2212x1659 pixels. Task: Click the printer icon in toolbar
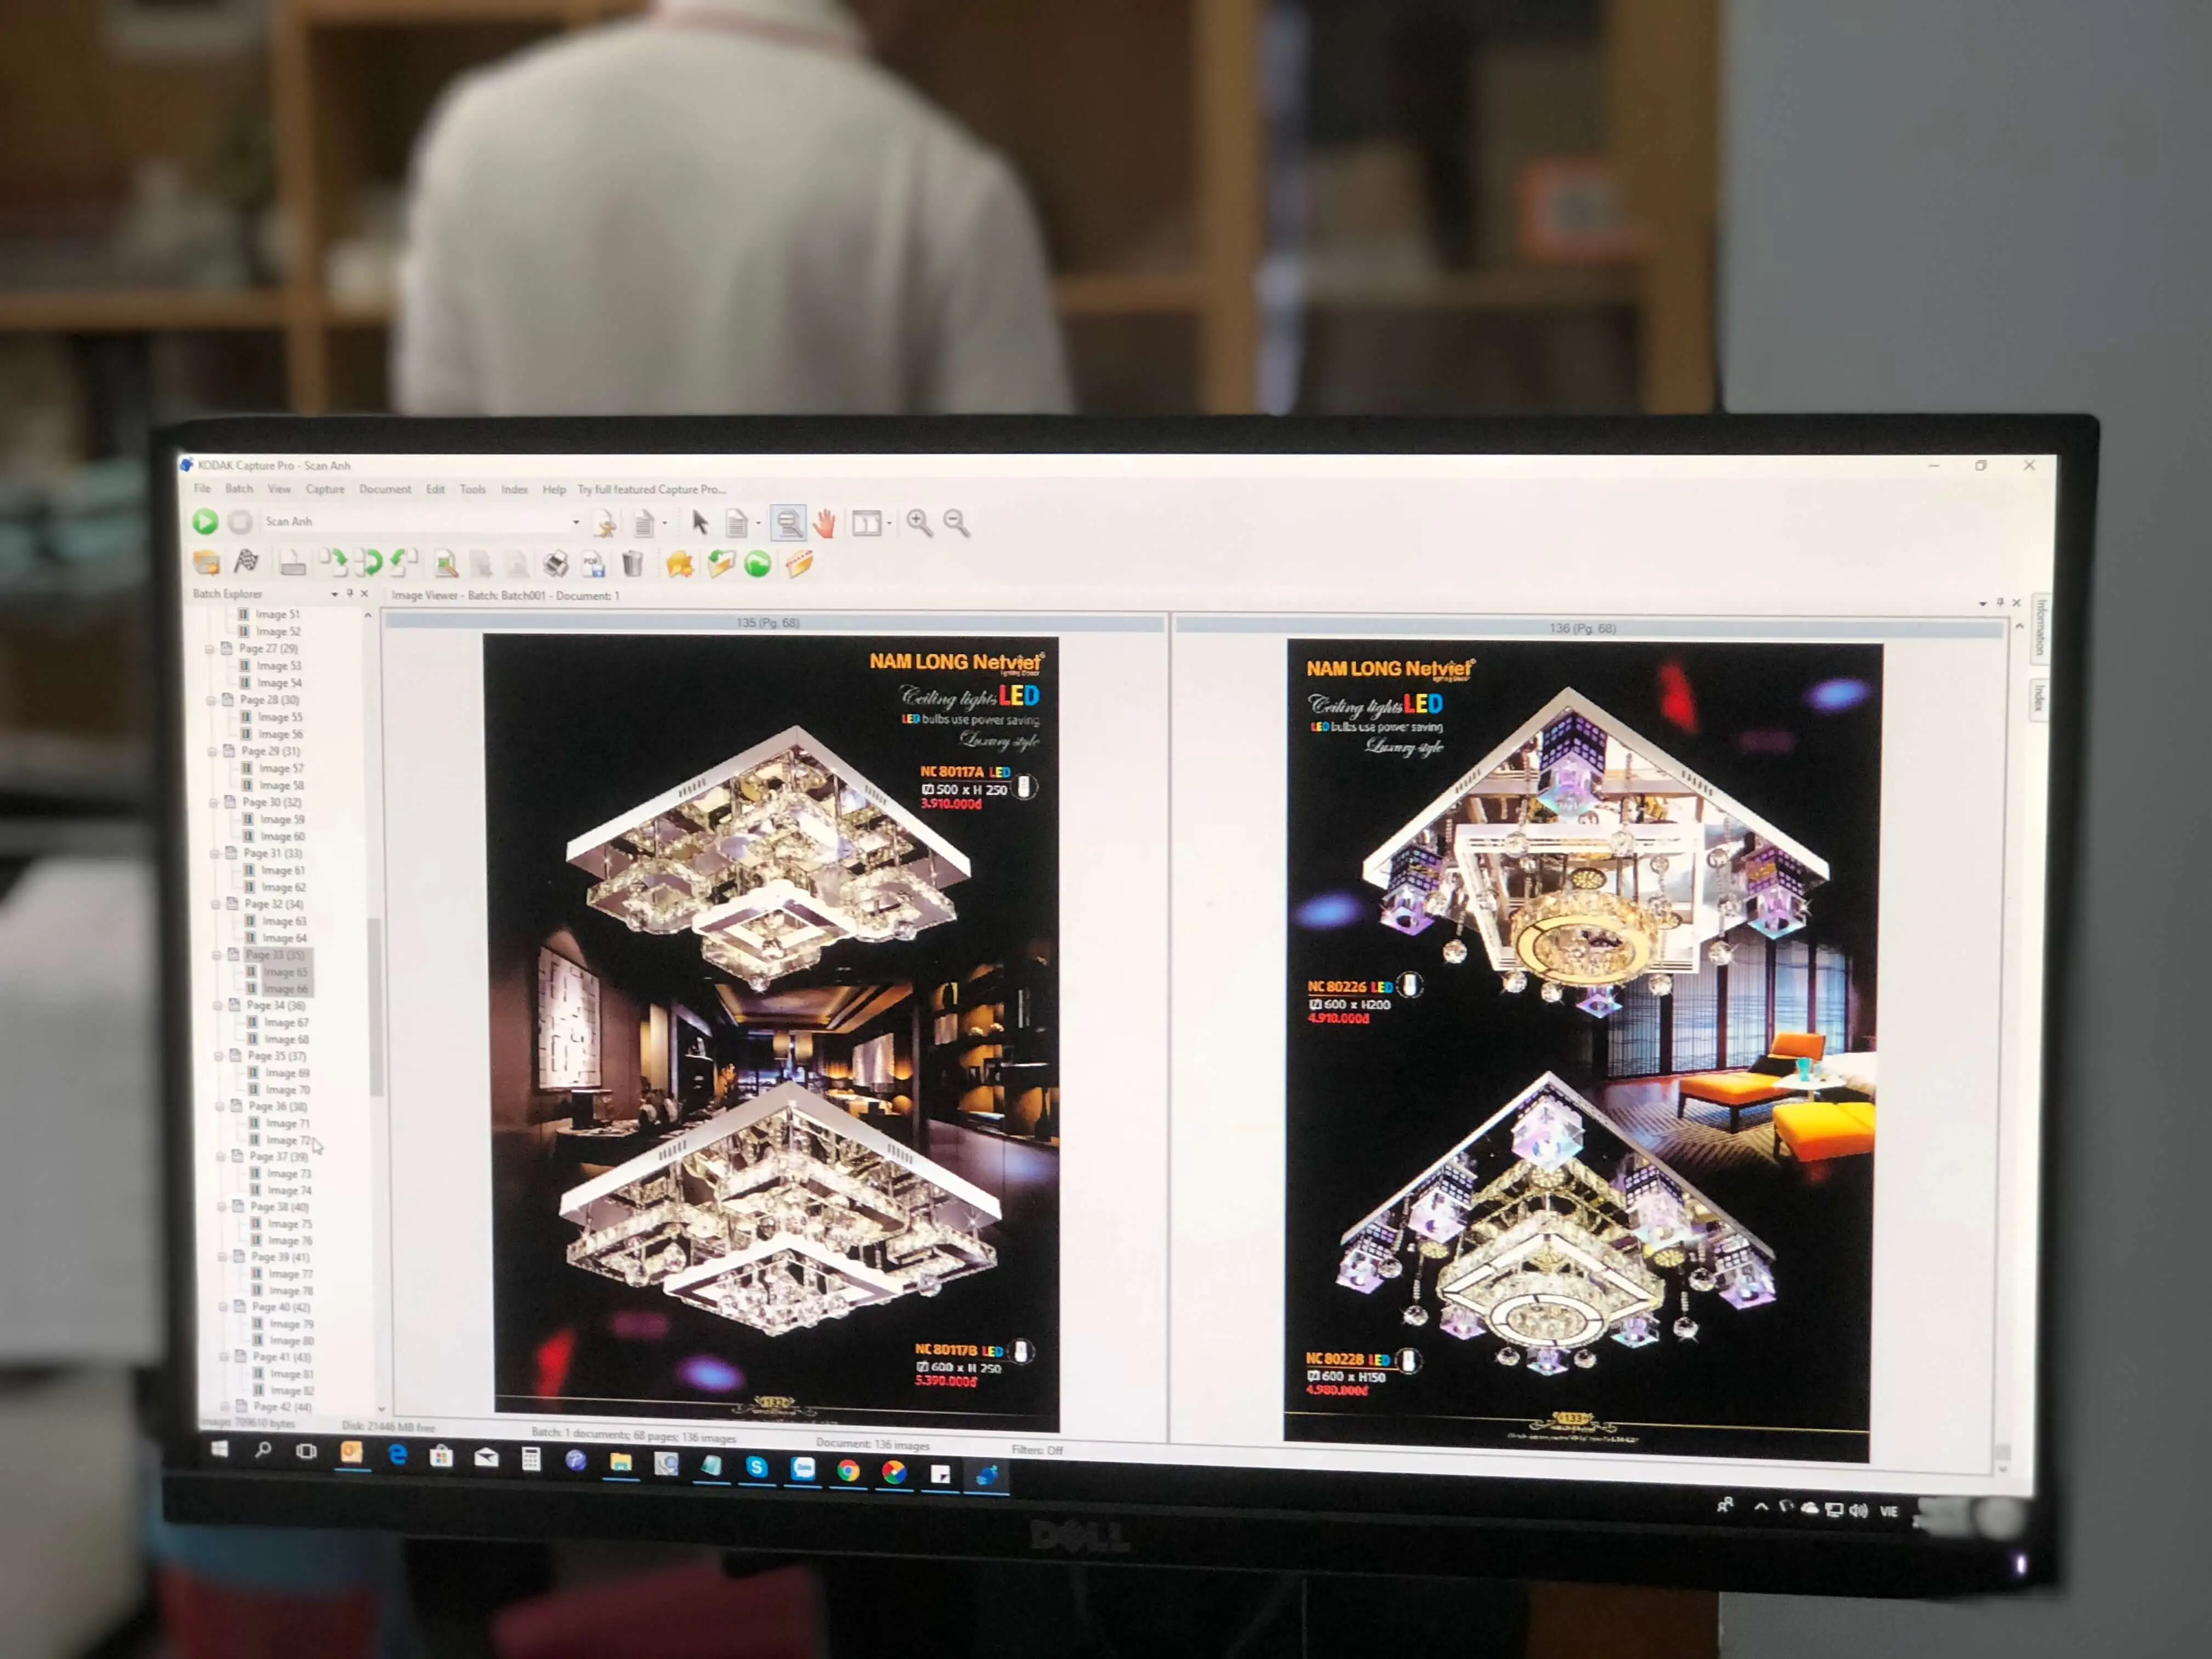[556, 564]
